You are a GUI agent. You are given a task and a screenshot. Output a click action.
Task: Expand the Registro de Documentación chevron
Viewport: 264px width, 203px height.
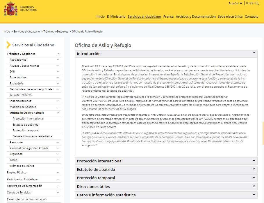pos(58,186)
